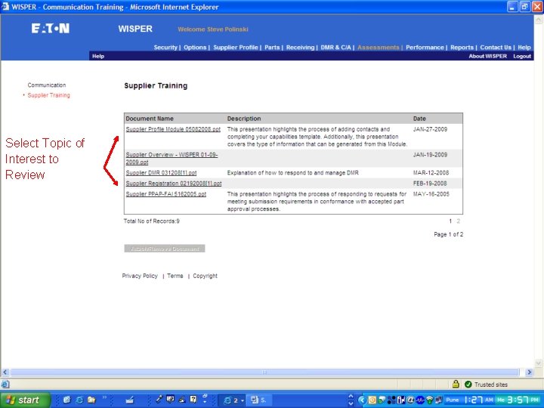Open Supplier Overview - WISPER 01-09-2009.ppt
The width and height of the screenshot is (544, 408).
pos(172,158)
